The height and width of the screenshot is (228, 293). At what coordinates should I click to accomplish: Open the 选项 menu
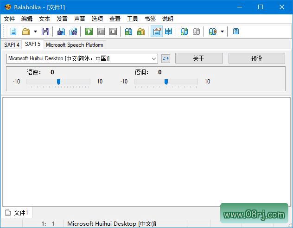pos(97,19)
